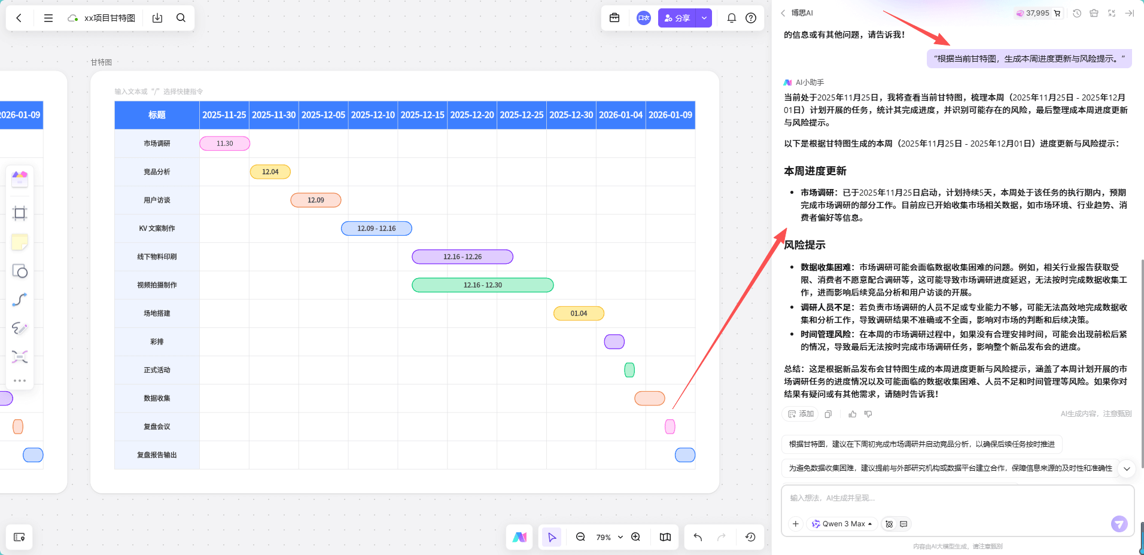
Task: Open the map/overview view at the bottom toolbar
Action: click(x=665, y=537)
